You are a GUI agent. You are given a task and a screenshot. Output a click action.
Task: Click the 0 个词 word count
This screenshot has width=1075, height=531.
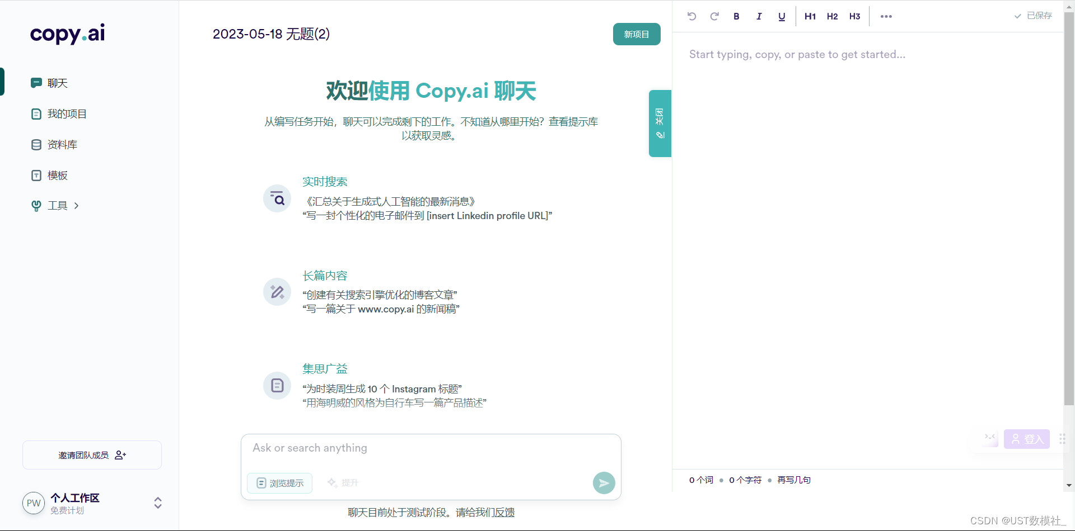point(701,480)
